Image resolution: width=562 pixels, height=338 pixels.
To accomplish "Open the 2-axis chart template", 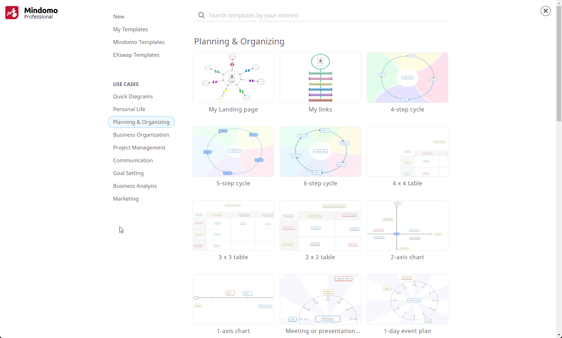I will tap(407, 226).
